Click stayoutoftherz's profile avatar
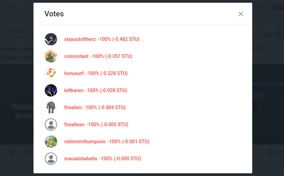The image size is (284, 176). click(x=51, y=39)
